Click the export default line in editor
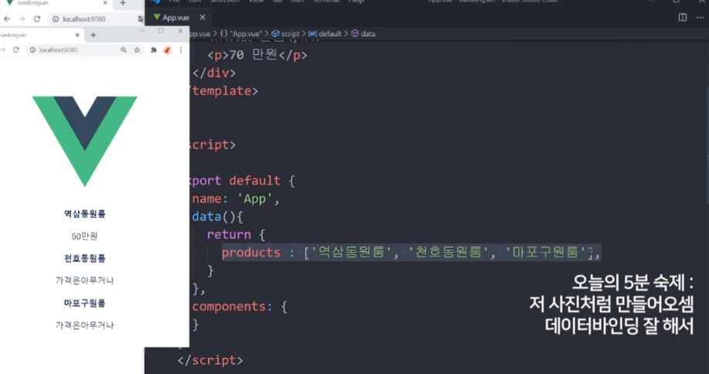The image size is (709, 374). click(242, 181)
